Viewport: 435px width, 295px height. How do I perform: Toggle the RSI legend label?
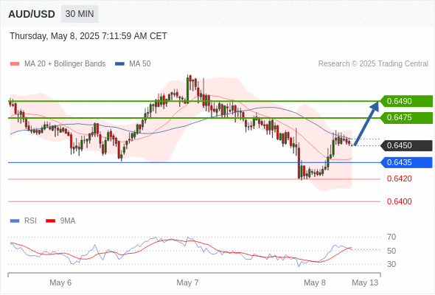pos(30,221)
